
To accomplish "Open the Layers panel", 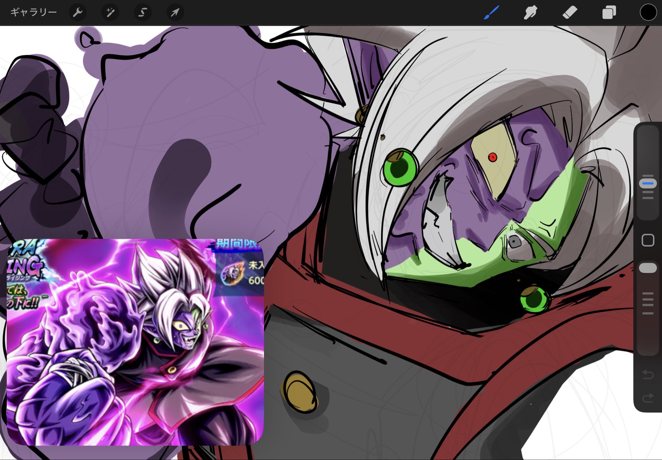I will click(x=609, y=13).
